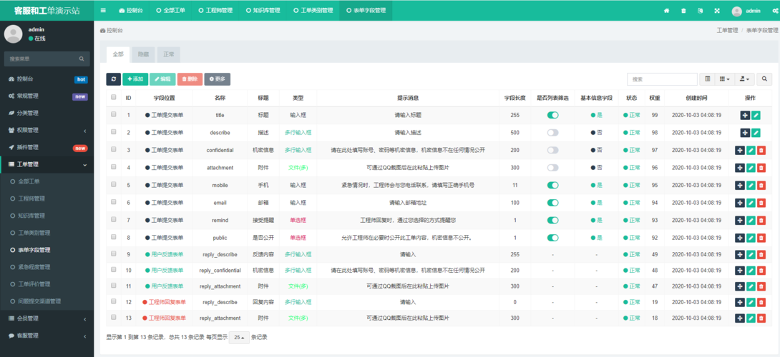Click the hamburger menu toggle icon
The width and height of the screenshot is (780, 357).
103,10
